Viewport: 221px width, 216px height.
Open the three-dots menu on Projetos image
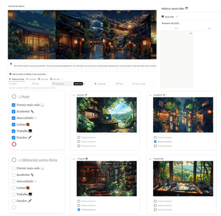134,163
